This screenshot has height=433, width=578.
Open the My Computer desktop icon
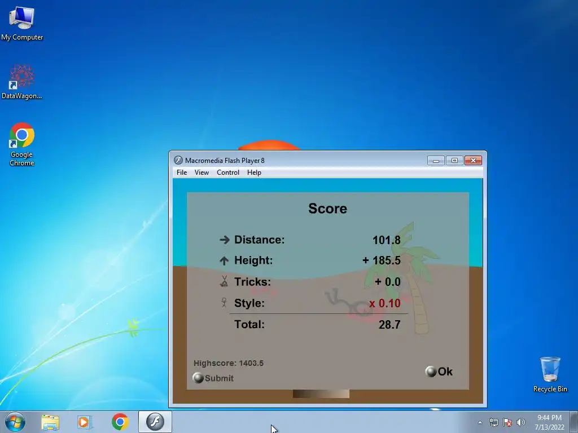(x=22, y=23)
